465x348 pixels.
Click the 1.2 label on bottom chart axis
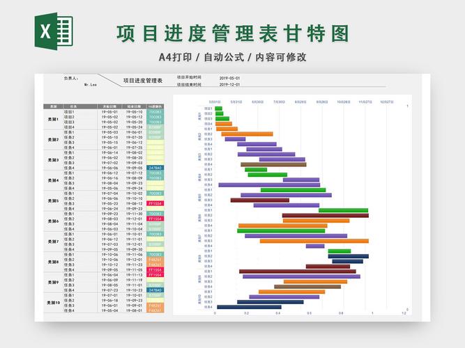(x=404, y=313)
